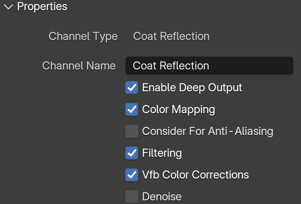The image size is (301, 204).
Task: Click the Channel Type value Coat Reflection
Action: tap(171, 36)
